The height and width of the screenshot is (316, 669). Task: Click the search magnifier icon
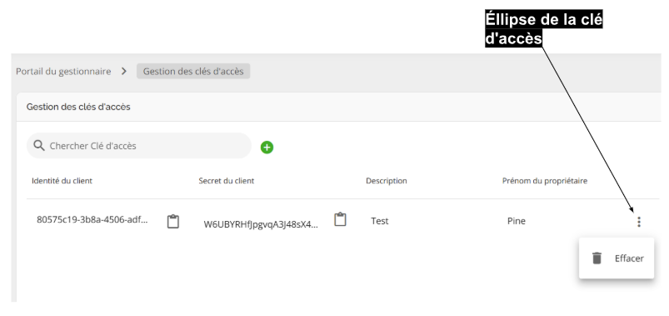tap(39, 146)
